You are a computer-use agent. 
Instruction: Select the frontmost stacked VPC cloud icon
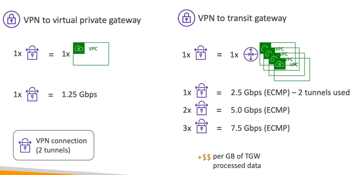pos(280,64)
